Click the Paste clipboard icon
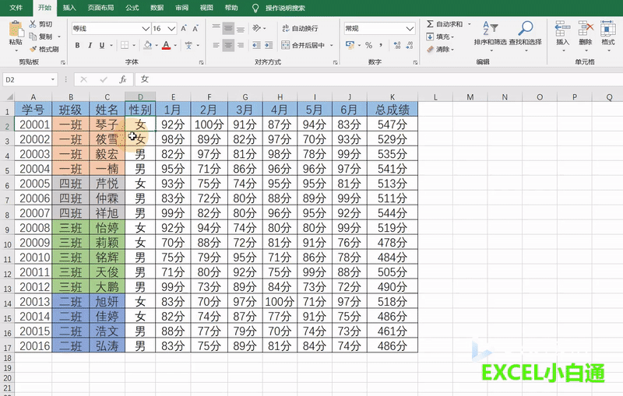 click(16, 30)
